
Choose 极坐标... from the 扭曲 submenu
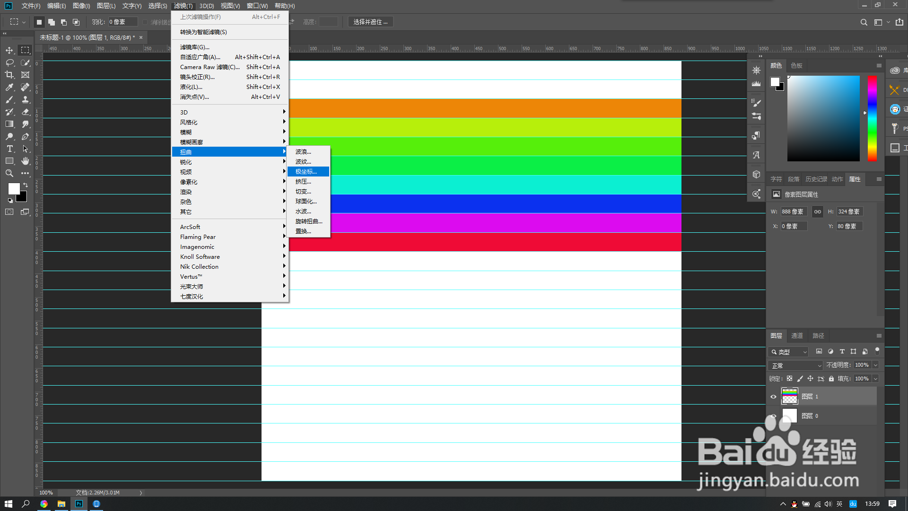click(x=308, y=171)
